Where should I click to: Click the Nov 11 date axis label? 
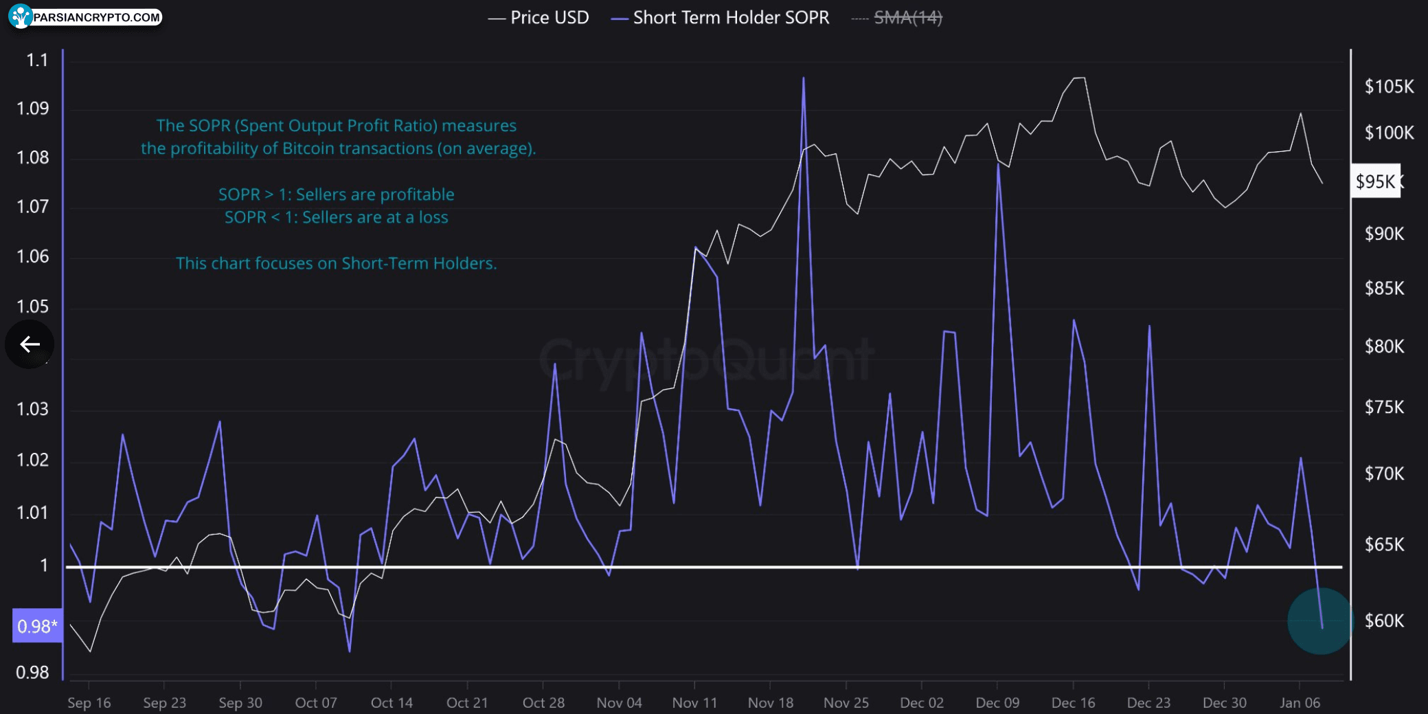[x=694, y=702]
